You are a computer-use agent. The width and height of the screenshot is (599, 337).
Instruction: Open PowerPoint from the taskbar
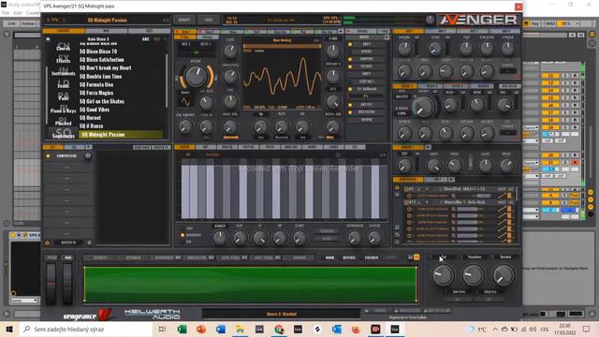coord(201,329)
